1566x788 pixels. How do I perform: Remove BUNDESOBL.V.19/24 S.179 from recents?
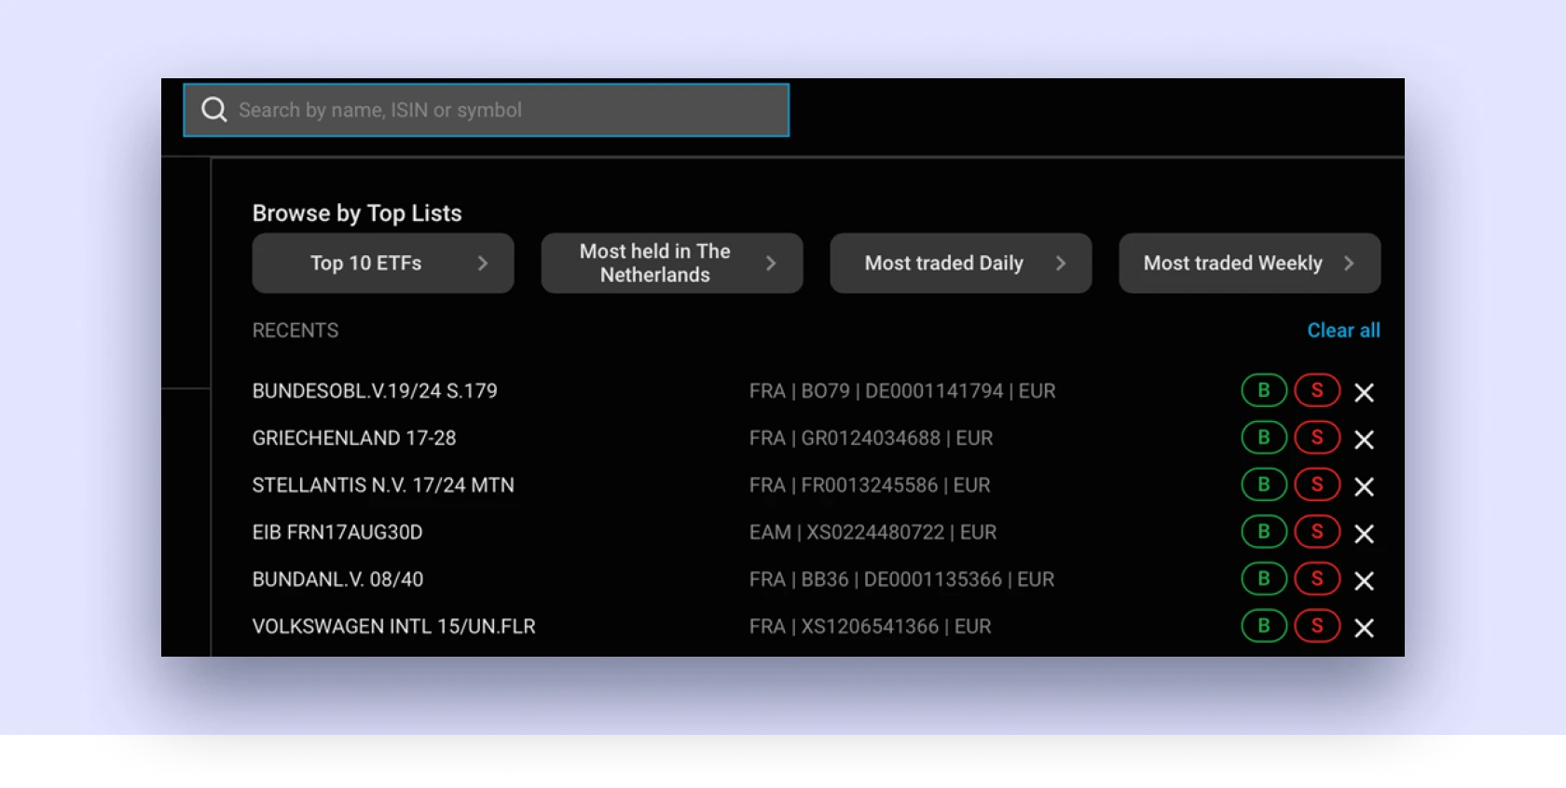pyautogui.click(x=1364, y=393)
